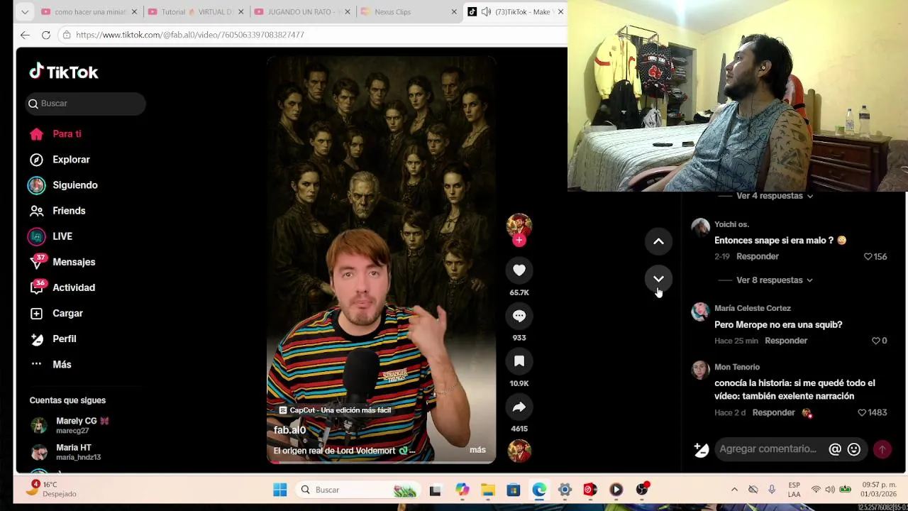Viewport: 908px width, 511px height.
Task: Open Mon Tenorio profile name
Action: [x=737, y=367]
